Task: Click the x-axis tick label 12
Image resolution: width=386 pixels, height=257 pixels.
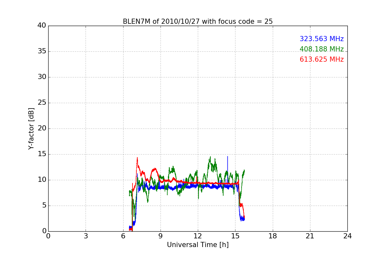Action: (198, 236)
